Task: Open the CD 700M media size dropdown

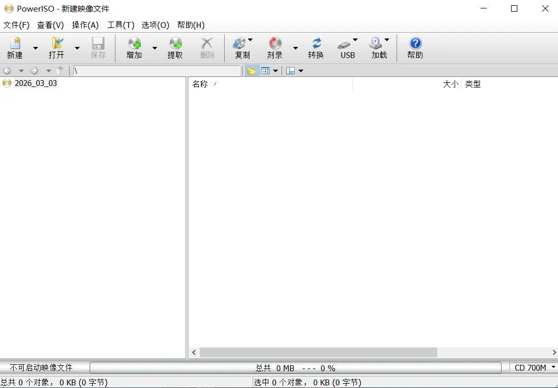Action: tap(533, 368)
